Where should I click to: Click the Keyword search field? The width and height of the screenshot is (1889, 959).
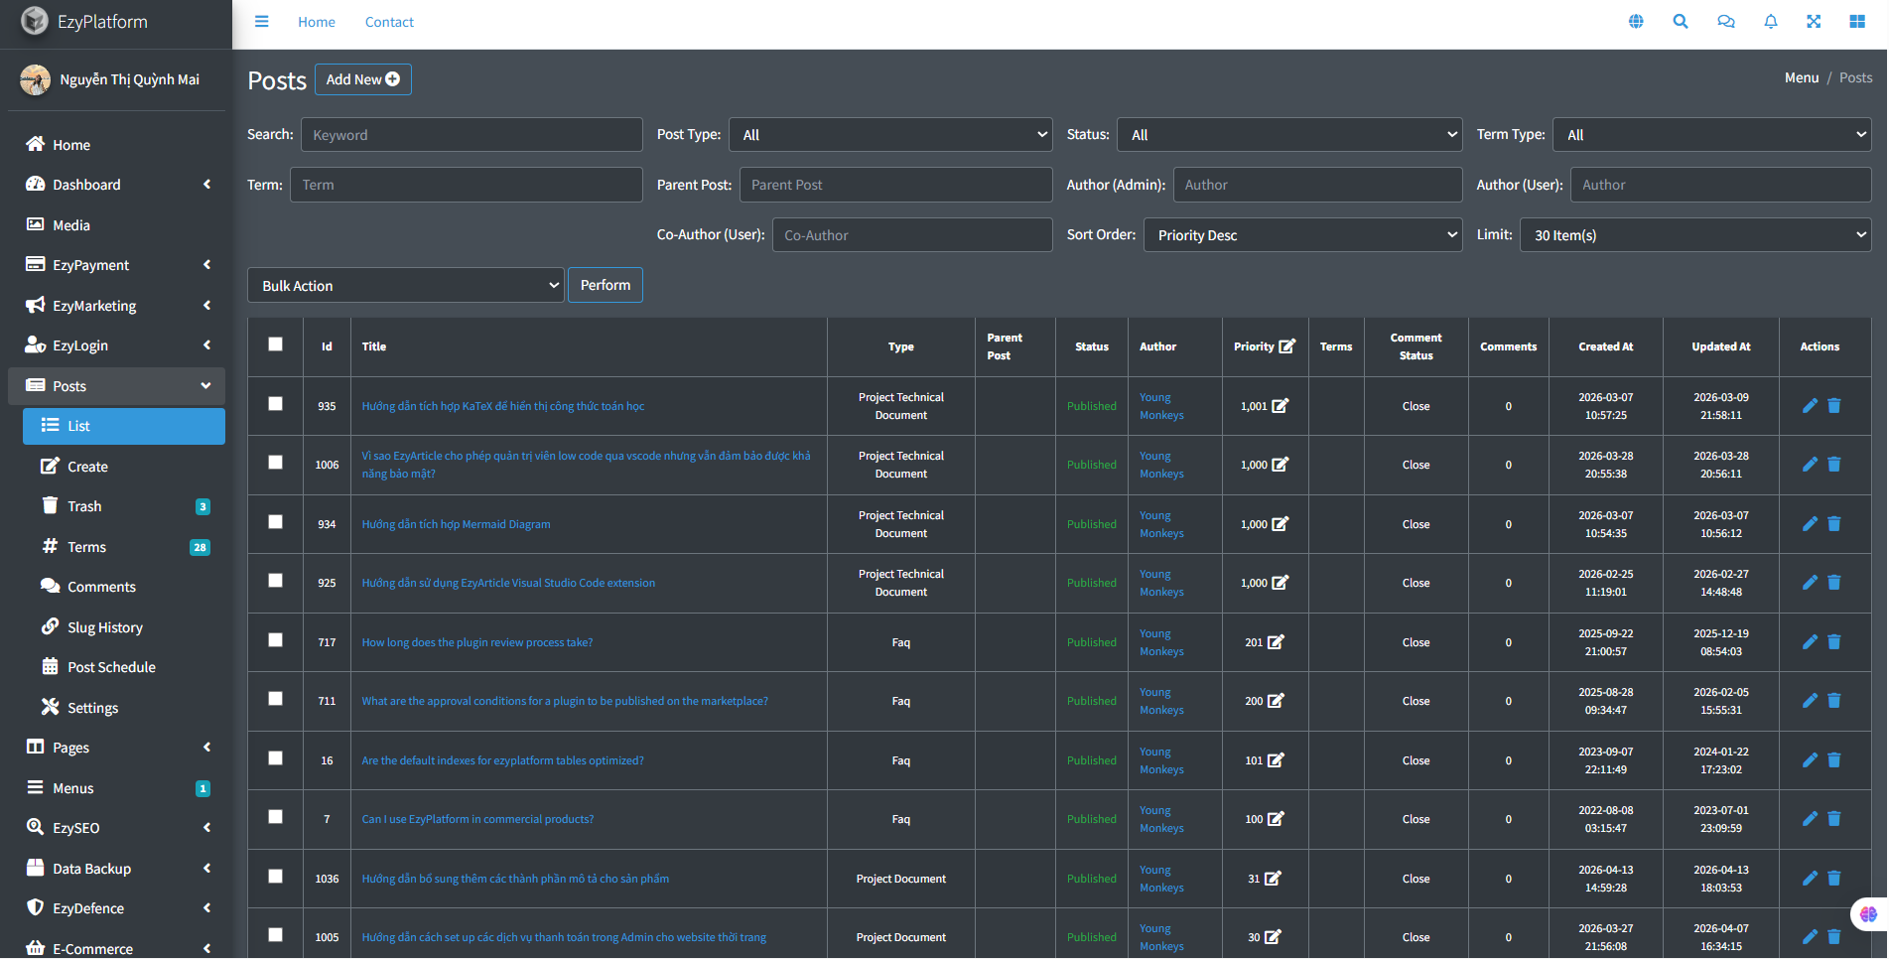[x=472, y=135]
